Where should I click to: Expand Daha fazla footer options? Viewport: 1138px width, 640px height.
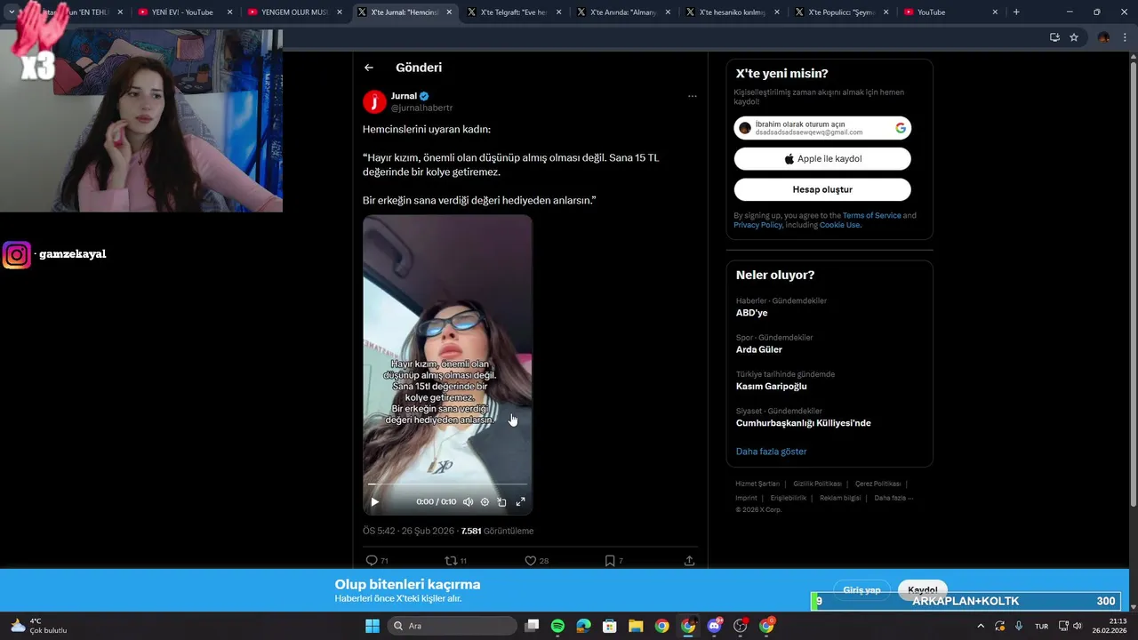click(x=894, y=498)
